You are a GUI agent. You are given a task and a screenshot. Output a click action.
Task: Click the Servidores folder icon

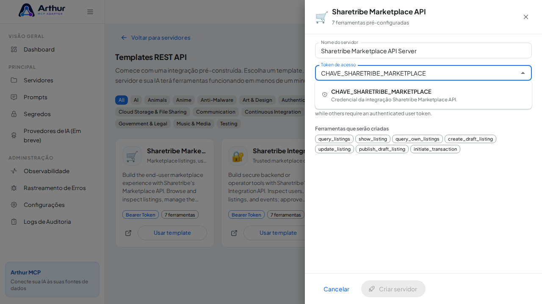[14, 80]
